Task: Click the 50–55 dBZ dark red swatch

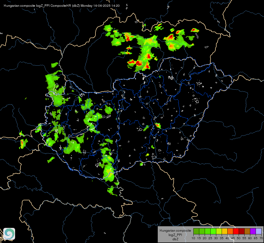Action: [x=242, y=231]
